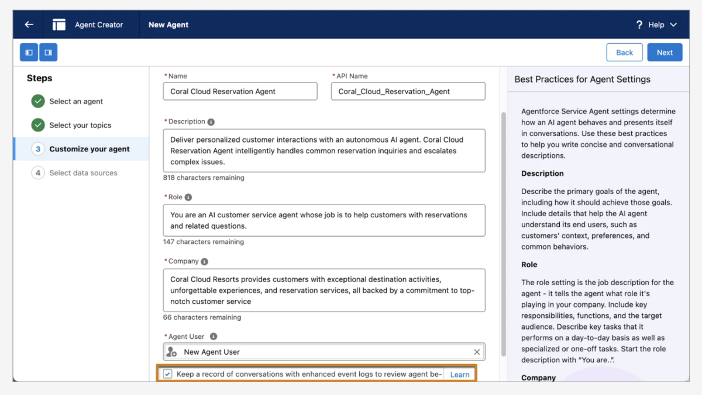This screenshot has width=702, height=395.
Task: Click '66 characters remaining' text
Action: point(202,317)
